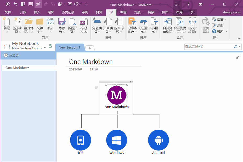Image resolution: width=243 pixels, height=162 pixels.
Task: Click the 置顶新页 TOP page icon
Action: 18,21
